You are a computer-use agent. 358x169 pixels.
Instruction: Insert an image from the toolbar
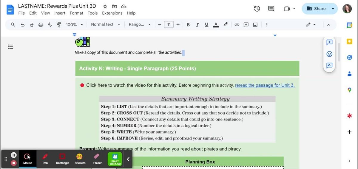click(x=255, y=25)
